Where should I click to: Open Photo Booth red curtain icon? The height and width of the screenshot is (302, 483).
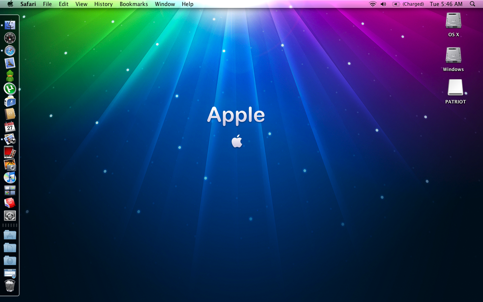click(x=10, y=152)
